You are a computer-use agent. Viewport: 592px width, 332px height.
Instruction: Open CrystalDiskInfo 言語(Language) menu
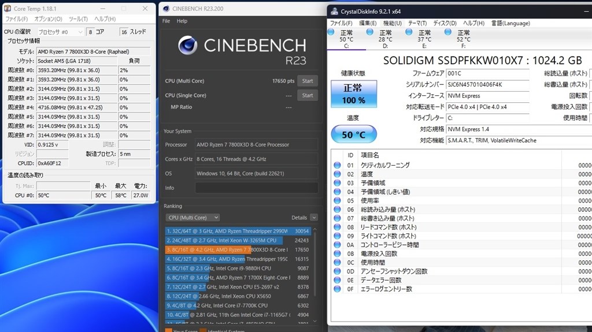[x=510, y=24]
